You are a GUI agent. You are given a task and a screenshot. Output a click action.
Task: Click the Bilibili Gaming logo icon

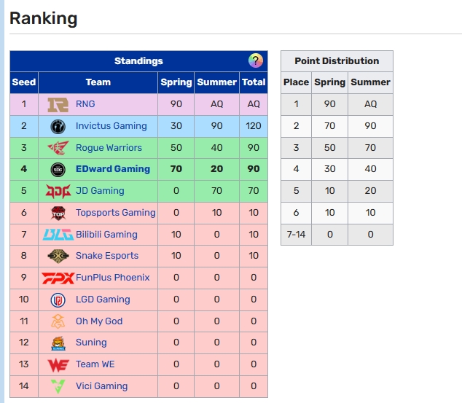coord(58,235)
